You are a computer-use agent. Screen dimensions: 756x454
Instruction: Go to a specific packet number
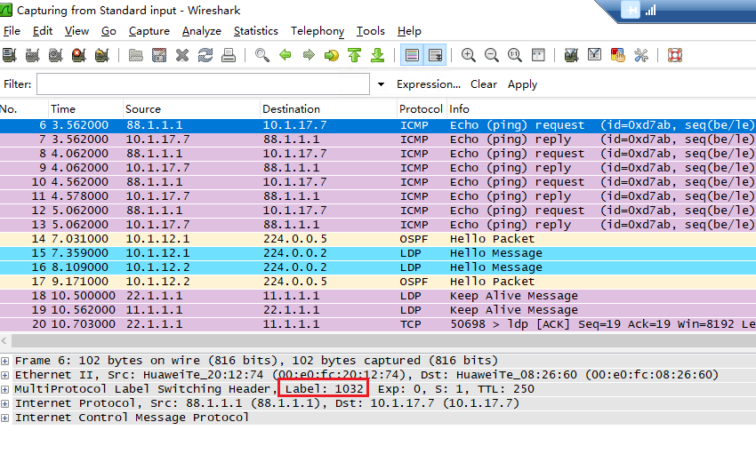(x=331, y=55)
